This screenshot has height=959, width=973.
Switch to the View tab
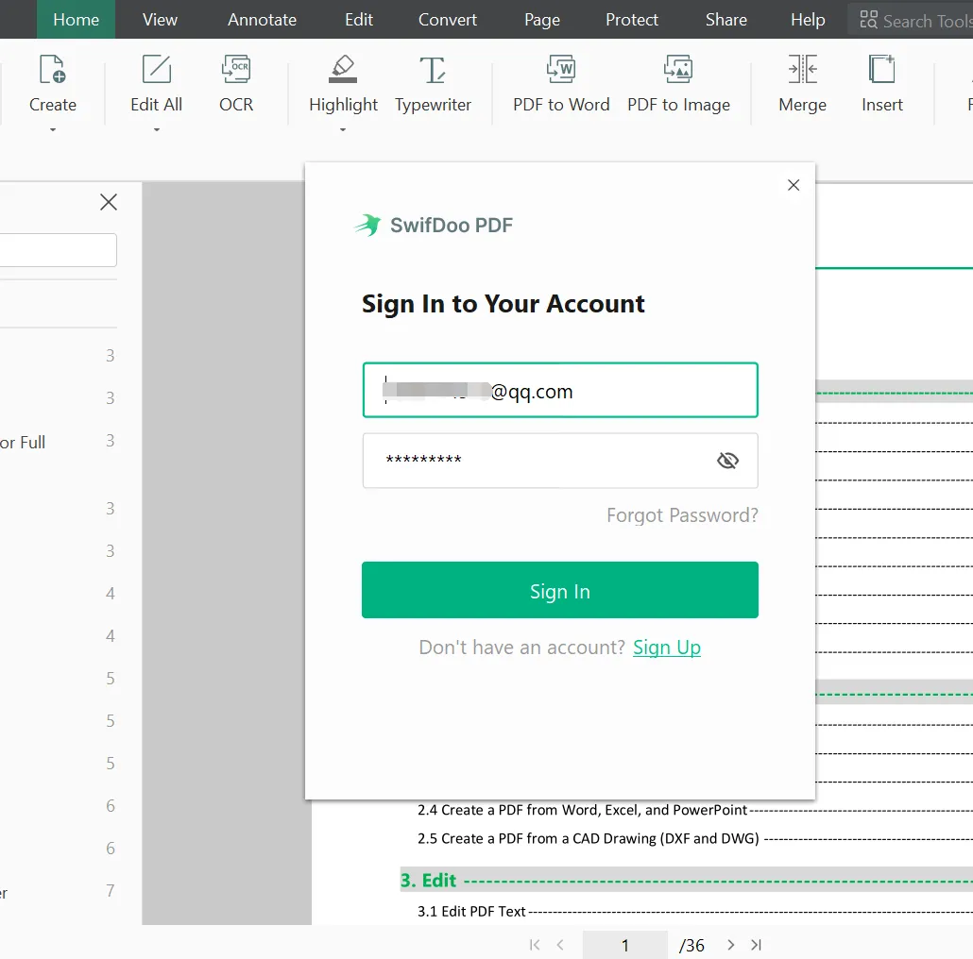(x=160, y=19)
